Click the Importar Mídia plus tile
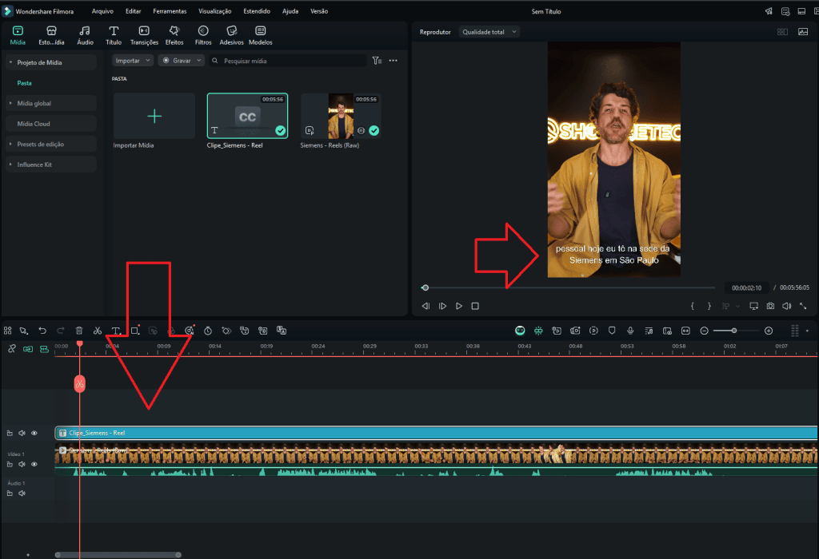The height and width of the screenshot is (559, 819). (x=154, y=116)
